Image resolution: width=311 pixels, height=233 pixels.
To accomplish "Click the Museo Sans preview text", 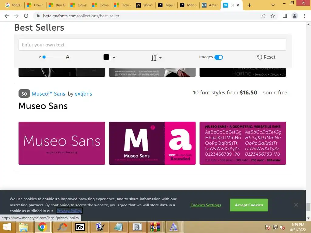I will tap(43, 106).
